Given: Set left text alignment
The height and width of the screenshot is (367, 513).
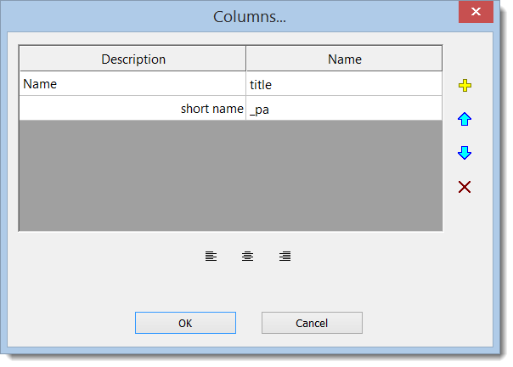Looking at the screenshot, I should (211, 256).
